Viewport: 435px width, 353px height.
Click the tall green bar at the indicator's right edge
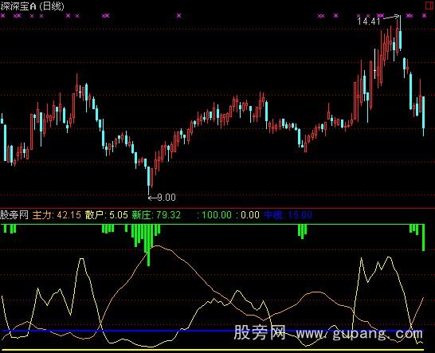coord(424,237)
